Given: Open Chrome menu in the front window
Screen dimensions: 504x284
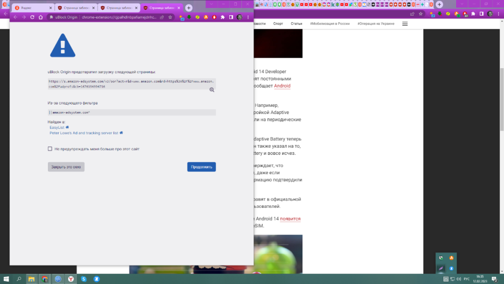Looking at the screenshot, I should pos(248,17).
